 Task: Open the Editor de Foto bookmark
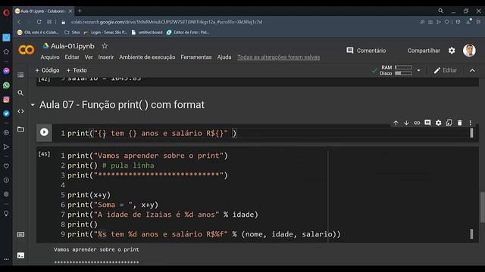188,32
